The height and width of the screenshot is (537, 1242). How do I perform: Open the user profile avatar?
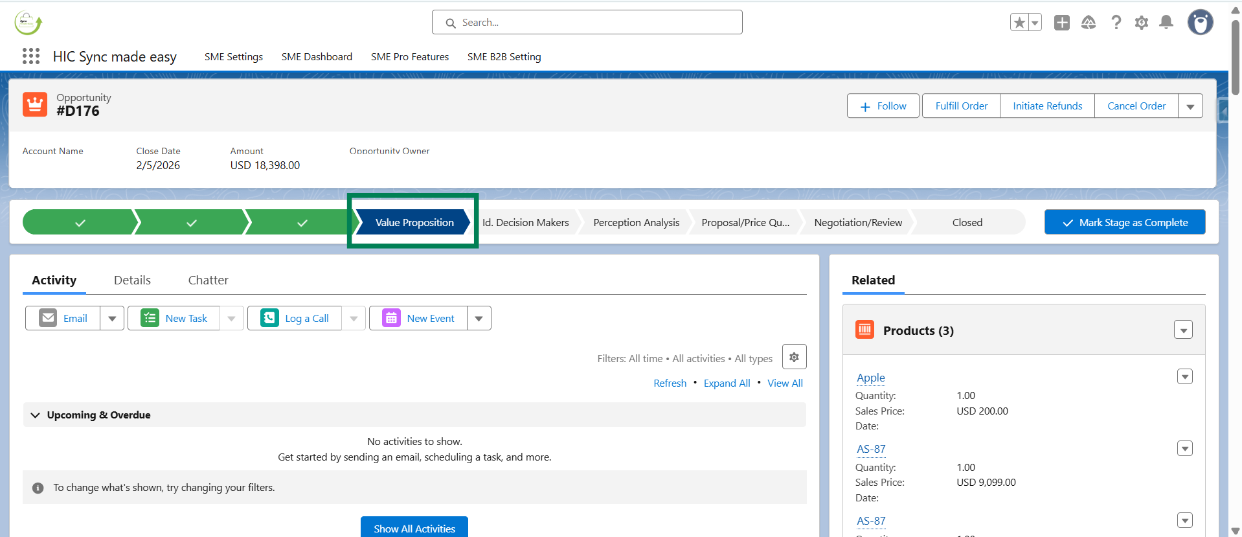[1200, 23]
